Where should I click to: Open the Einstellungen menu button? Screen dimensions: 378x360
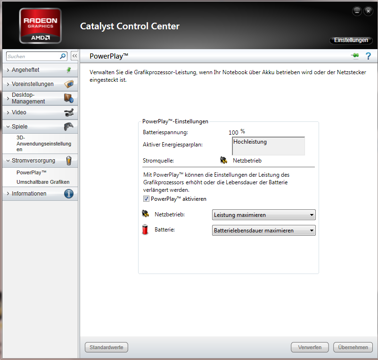click(351, 40)
